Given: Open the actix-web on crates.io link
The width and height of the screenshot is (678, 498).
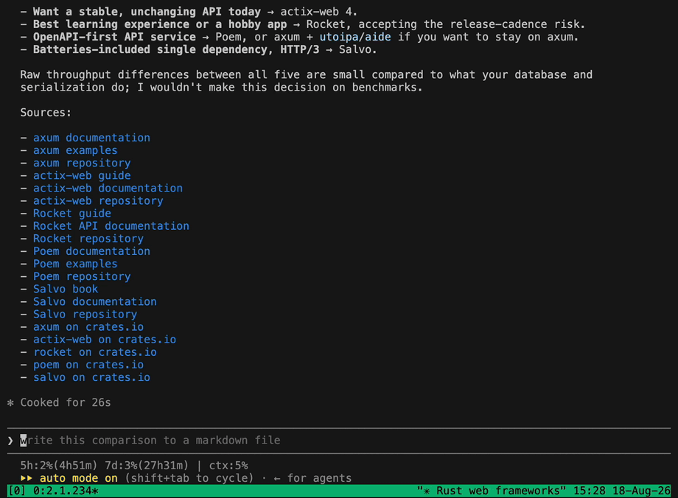Looking at the screenshot, I should (105, 340).
